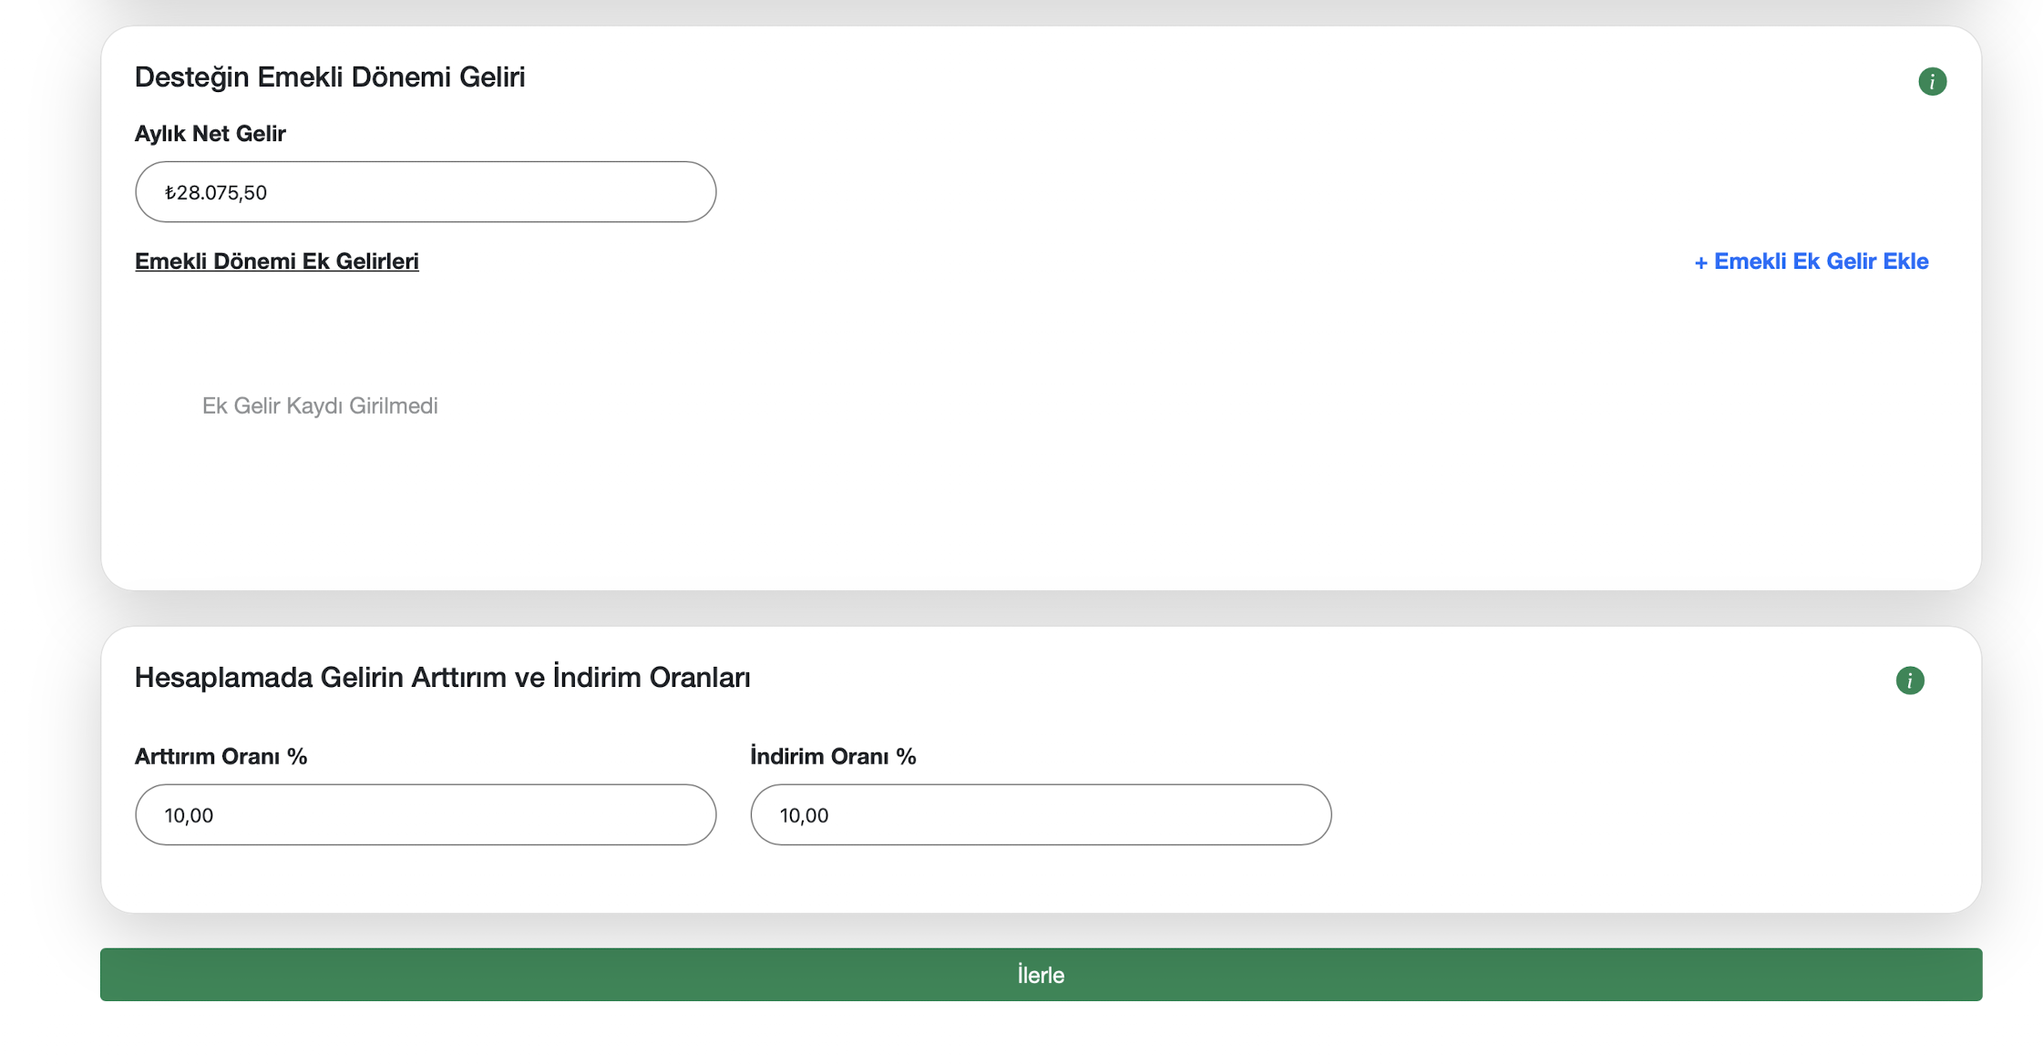
Task: Click the info icon beside Desteğin Emekli Dönemi Geliri
Action: pos(1932,82)
